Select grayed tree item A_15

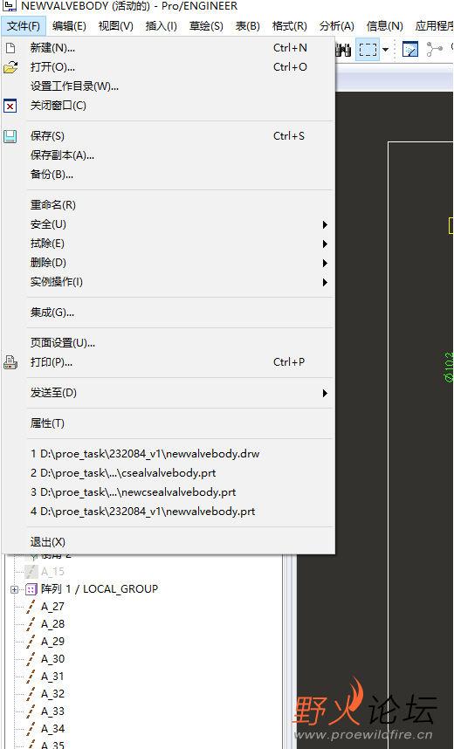[x=52, y=572]
